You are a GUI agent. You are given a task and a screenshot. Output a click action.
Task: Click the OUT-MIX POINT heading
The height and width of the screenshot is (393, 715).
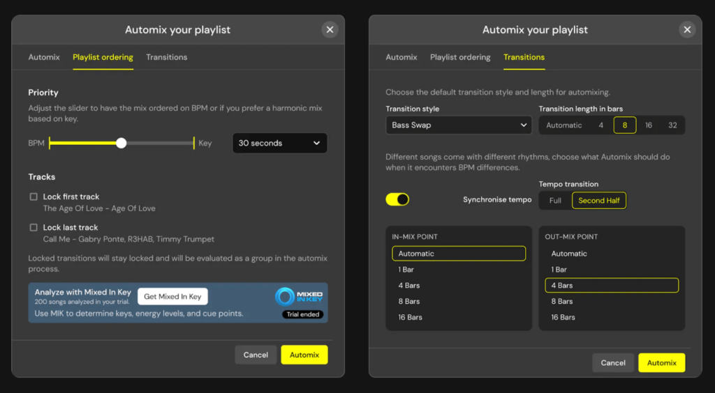(x=571, y=236)
